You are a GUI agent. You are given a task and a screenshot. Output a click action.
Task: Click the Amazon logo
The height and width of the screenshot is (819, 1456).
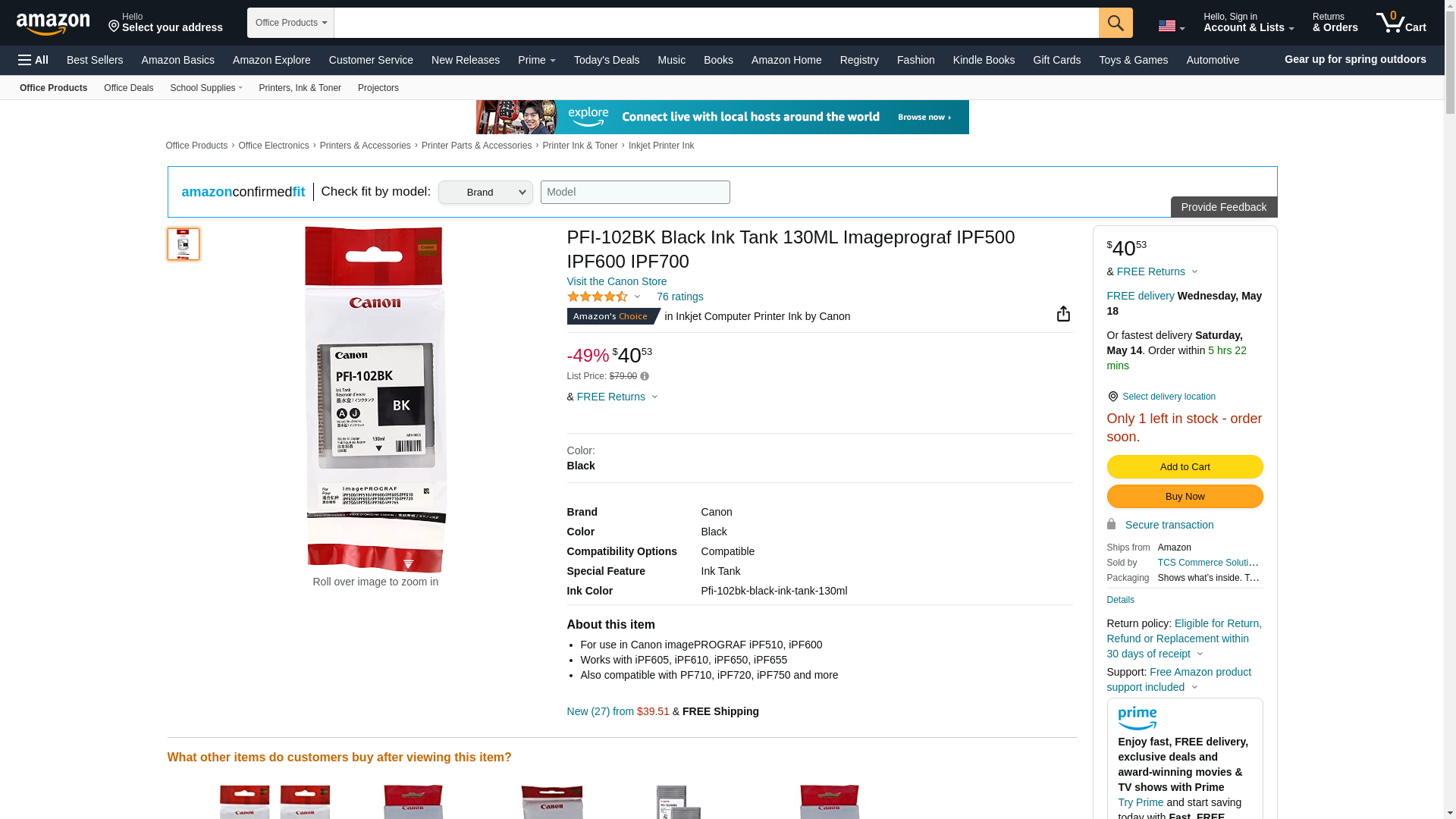(x=53, y=24)
